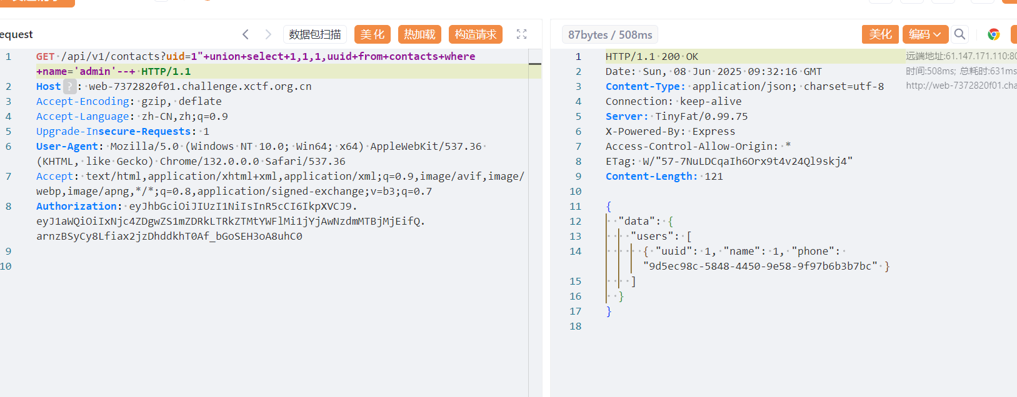Click the 87bytes / 508ms tag

point(610,35)
